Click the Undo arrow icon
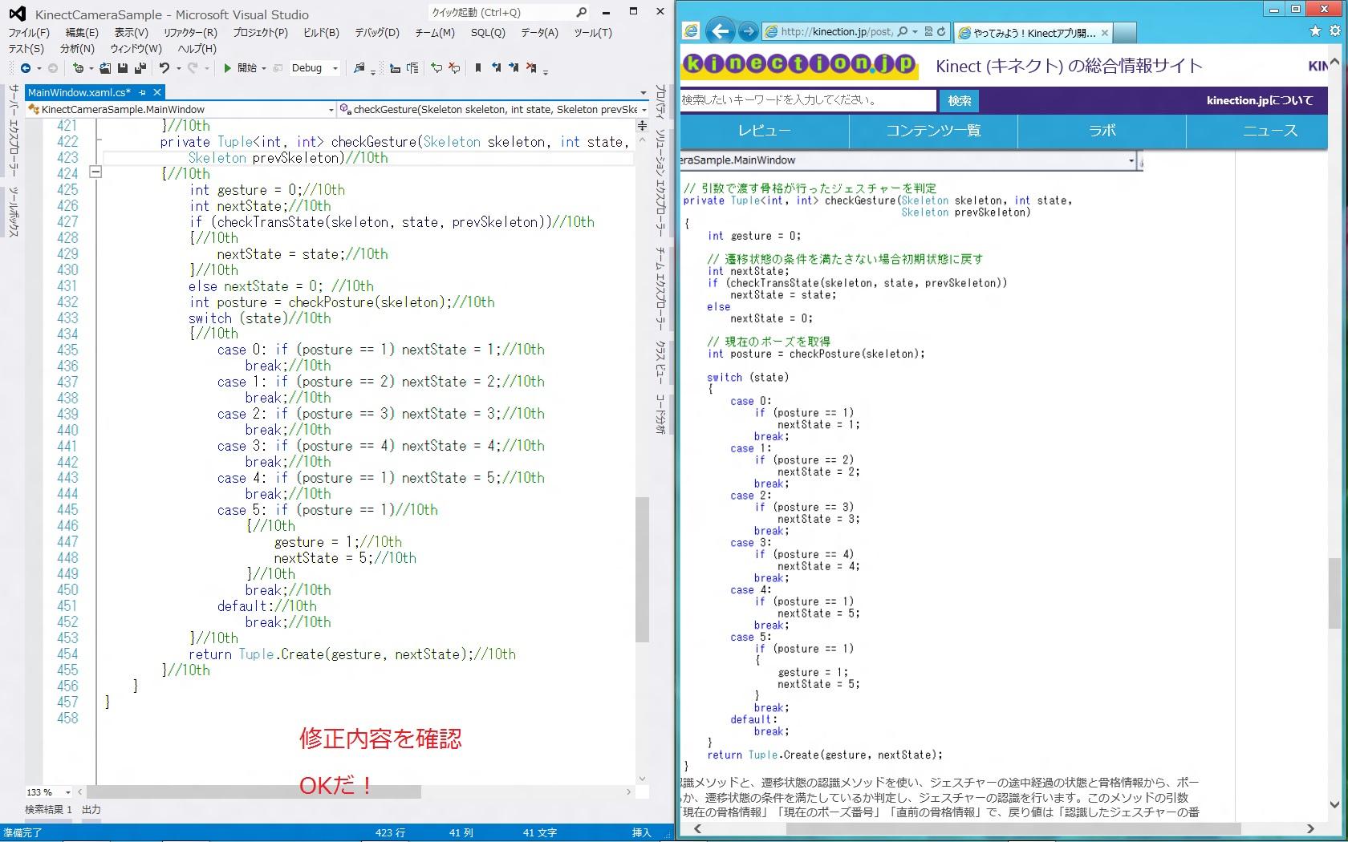Screen dimensions: 1348x842 [164, 68]
